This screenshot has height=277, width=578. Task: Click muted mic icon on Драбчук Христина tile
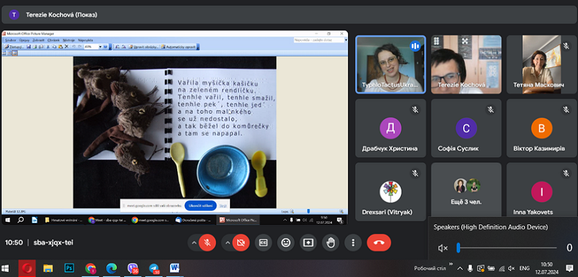(x=415, y=109)
